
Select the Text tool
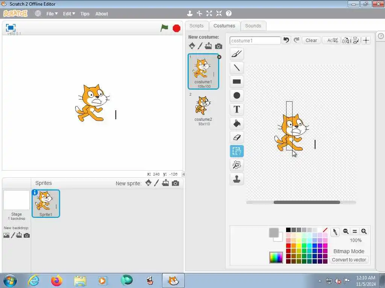point(237,109)
